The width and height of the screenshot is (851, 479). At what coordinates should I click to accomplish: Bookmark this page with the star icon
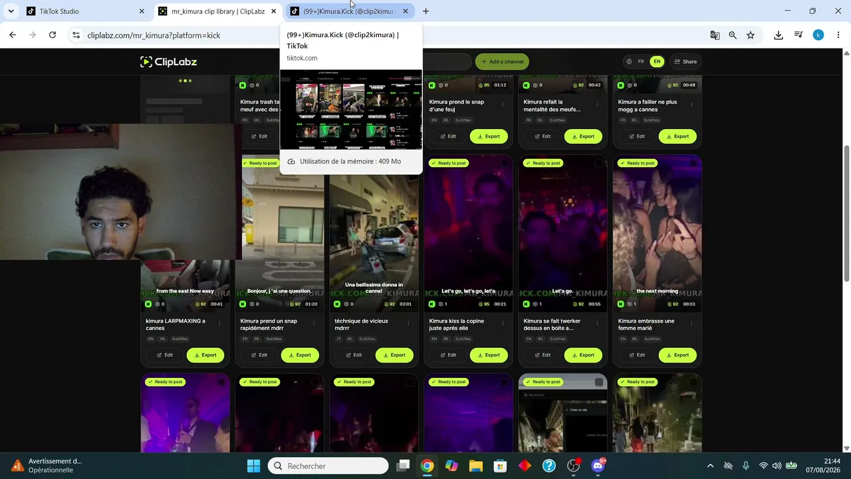[x=751, y=35]
